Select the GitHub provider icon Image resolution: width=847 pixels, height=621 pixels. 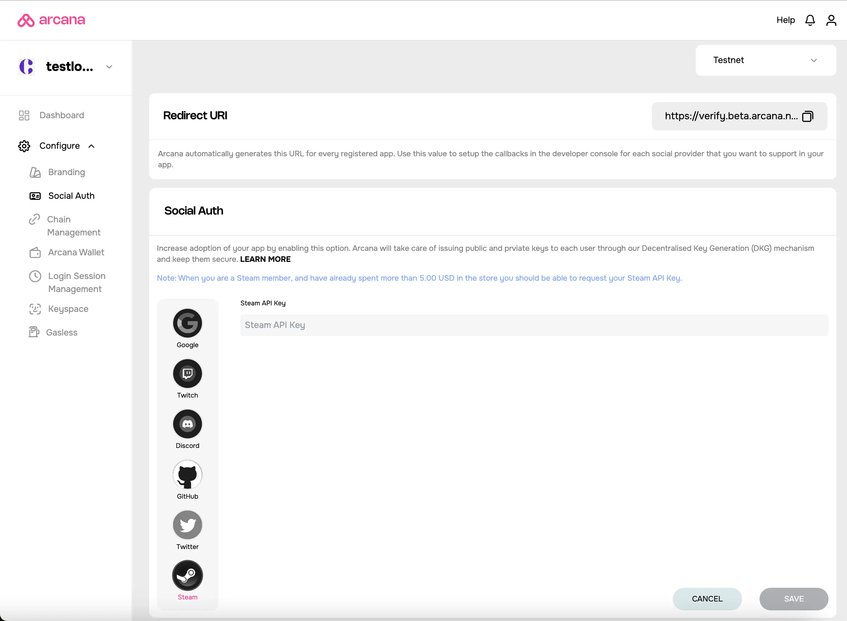(x=187, y=475)
